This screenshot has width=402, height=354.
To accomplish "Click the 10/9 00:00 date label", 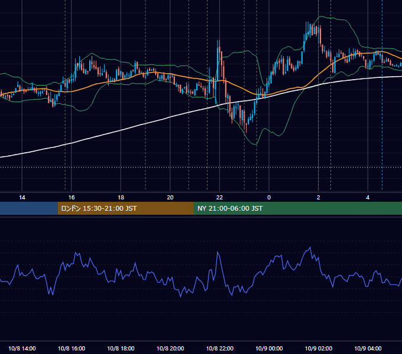I will tap(269, 348).
